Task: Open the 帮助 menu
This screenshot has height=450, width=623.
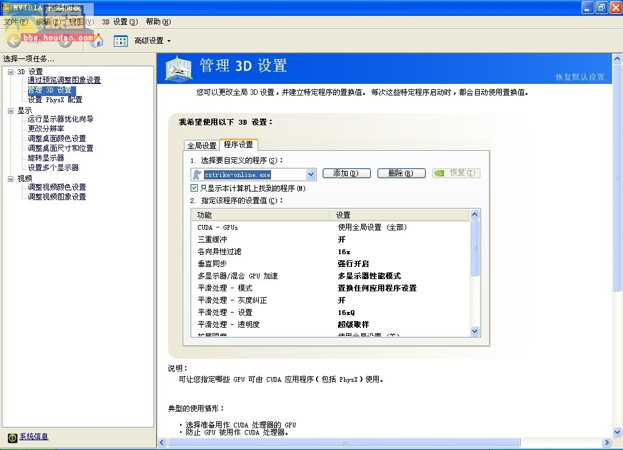Action: point(158,22)
